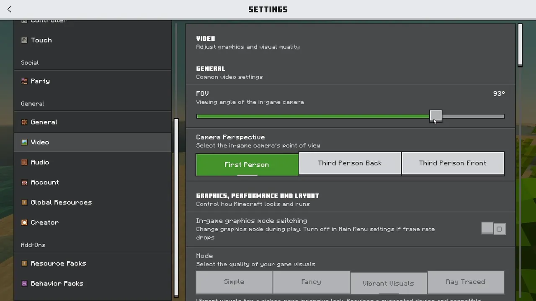
Task: Open the Audio settings section
Action: tap(93, 162)
